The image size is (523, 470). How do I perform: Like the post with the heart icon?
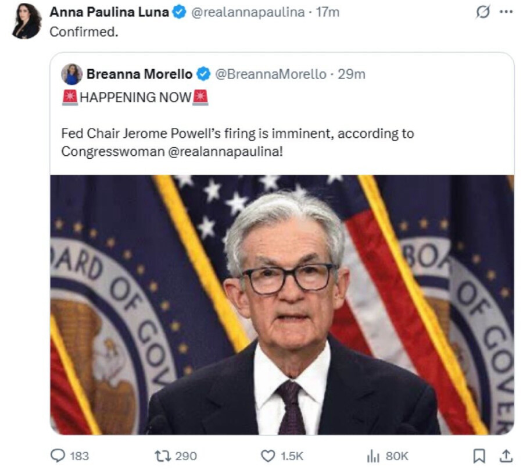point(268,456)
